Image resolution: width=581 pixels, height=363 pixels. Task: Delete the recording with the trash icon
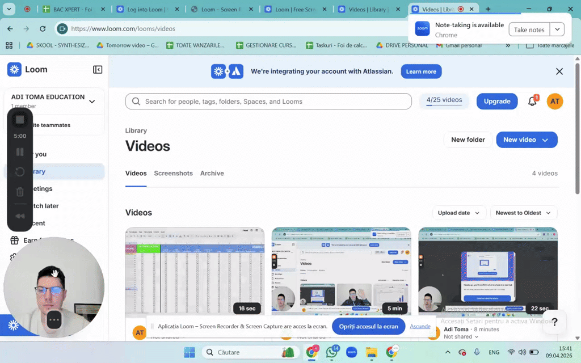coord(20,192)
